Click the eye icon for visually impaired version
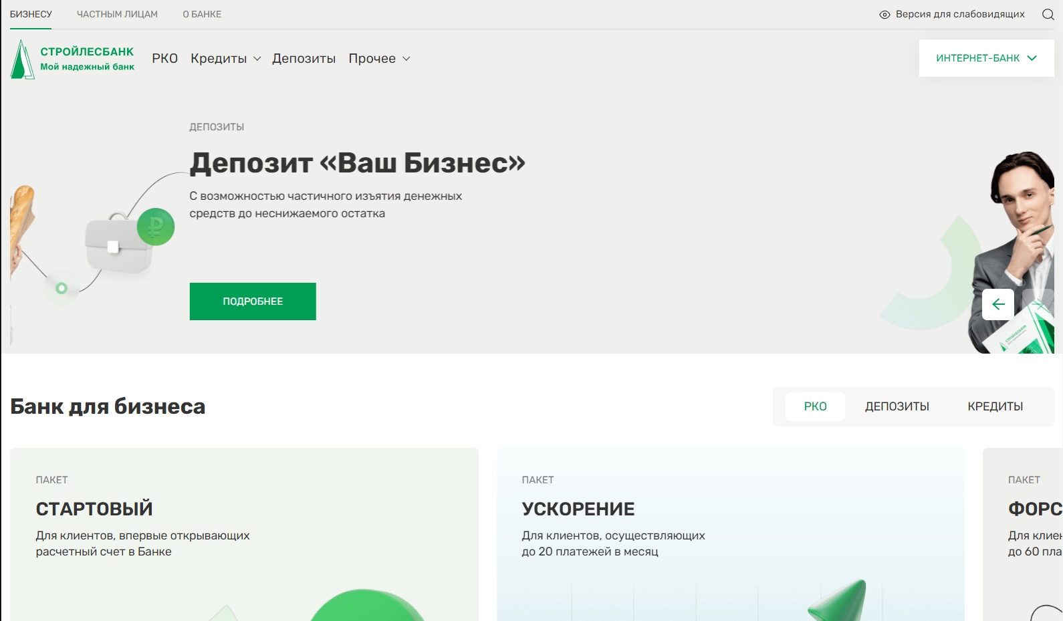 [884, 14]
